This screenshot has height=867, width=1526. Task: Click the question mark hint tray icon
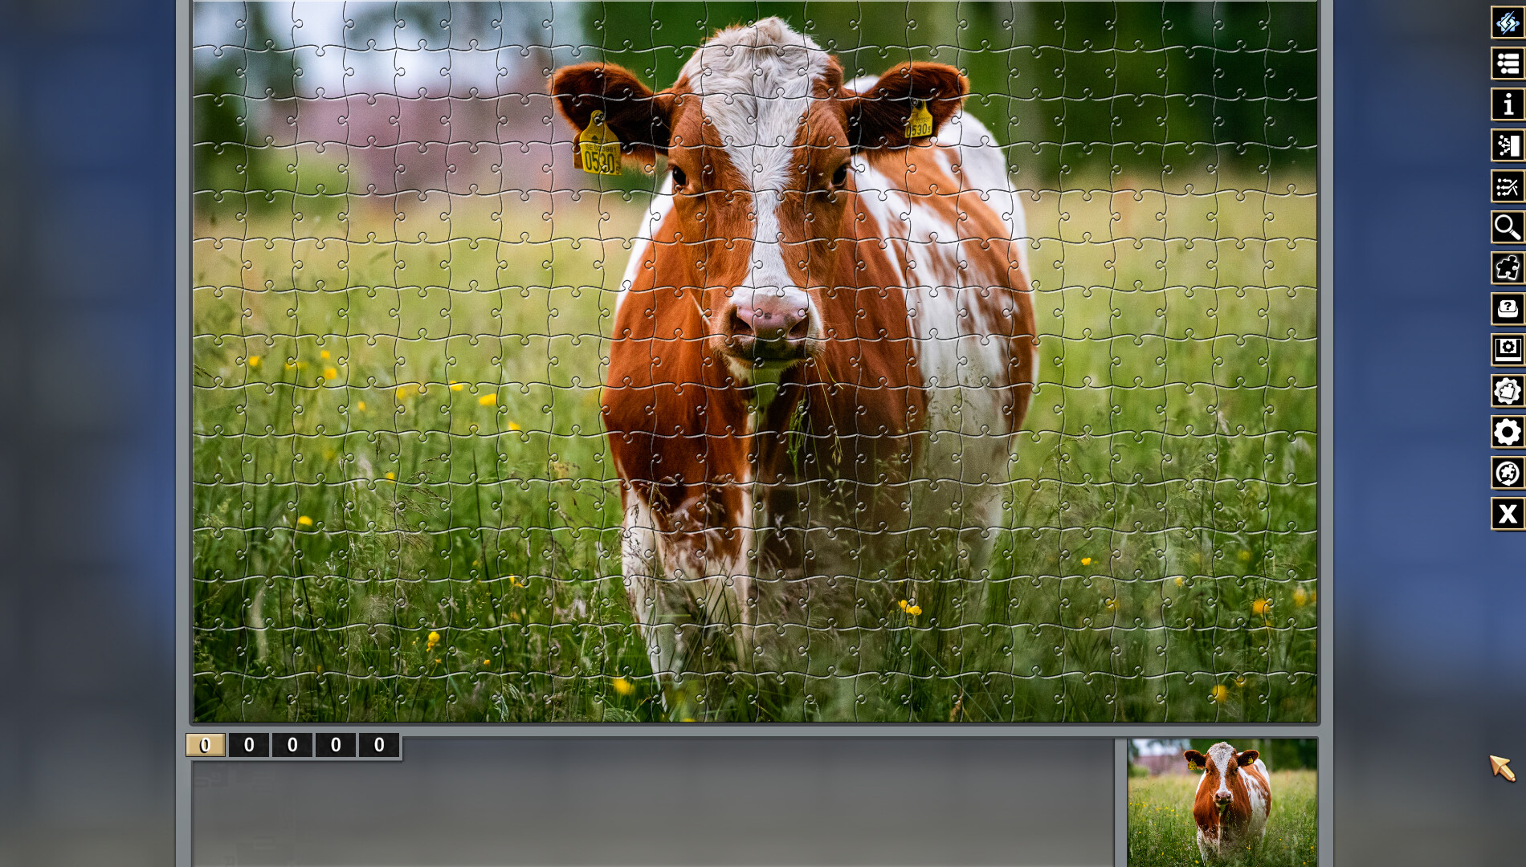[x=1507, y=309]
